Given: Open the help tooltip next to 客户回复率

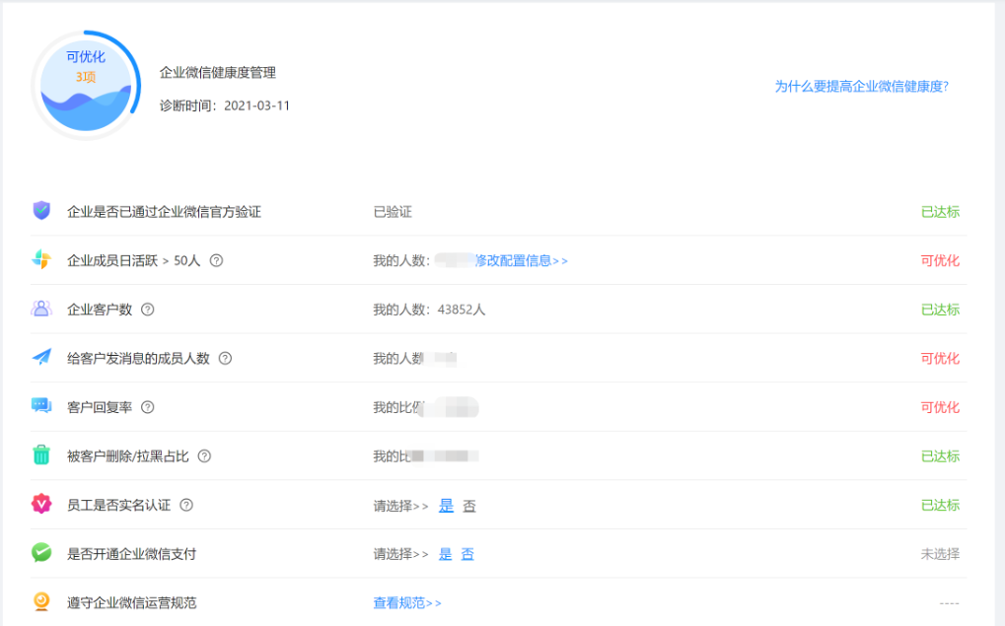Looking at the screenshot, I should (148, 407).
